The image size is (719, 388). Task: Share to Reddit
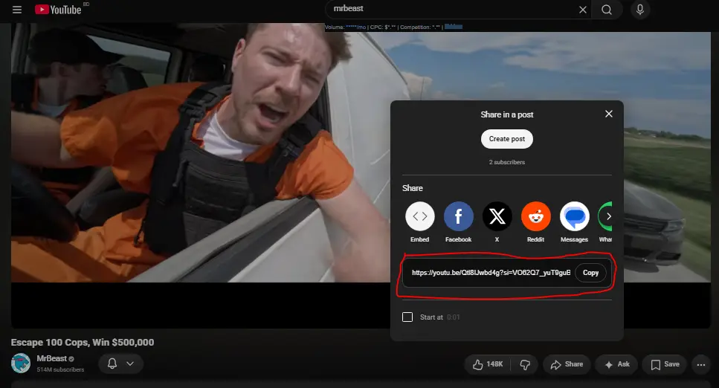pos(535,222)
